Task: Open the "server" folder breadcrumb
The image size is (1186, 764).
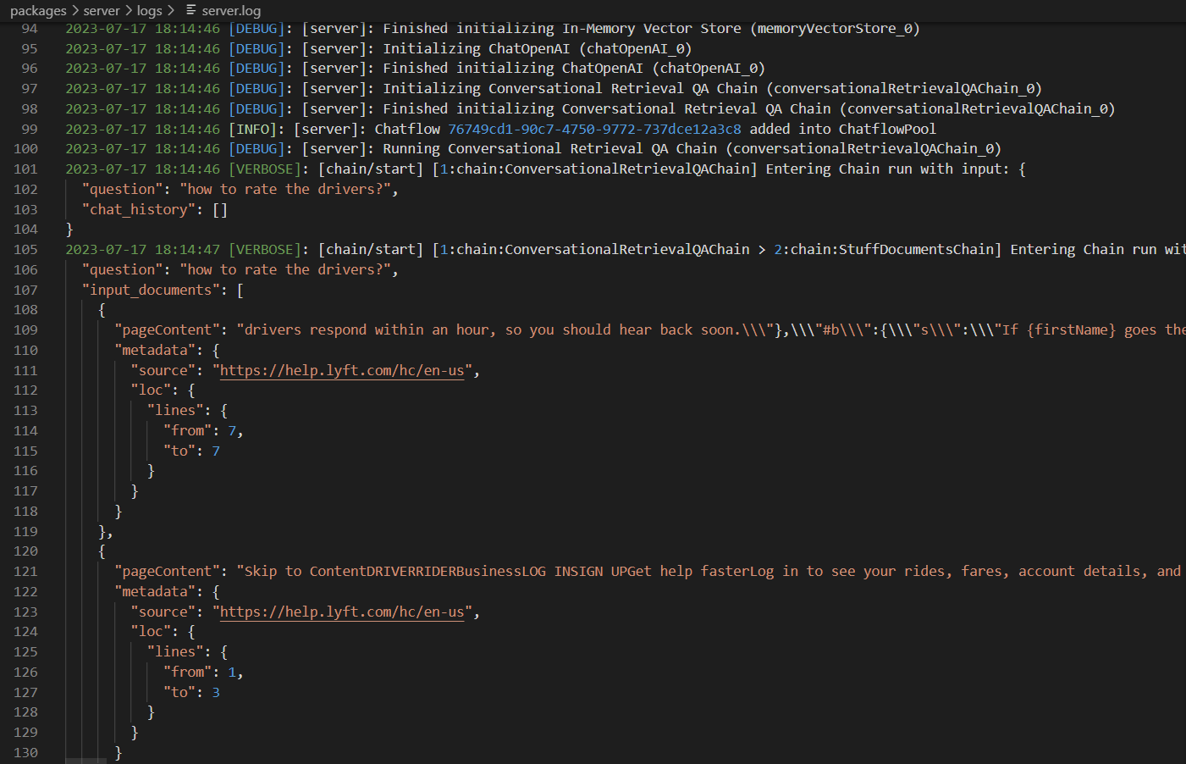Action: 102,10
